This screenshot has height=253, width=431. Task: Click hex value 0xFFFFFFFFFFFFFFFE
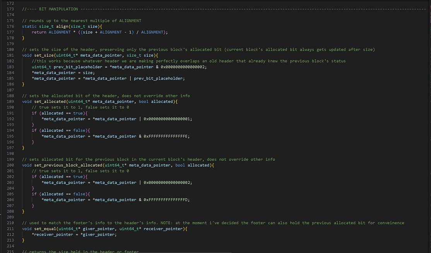click(166, 136)
